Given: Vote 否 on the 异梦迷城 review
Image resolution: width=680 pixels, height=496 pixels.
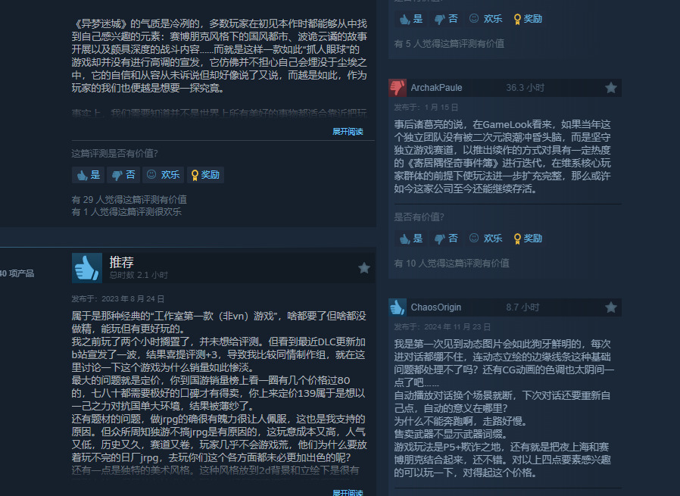Looking at the screenshot, I should (x=123, y=175).
